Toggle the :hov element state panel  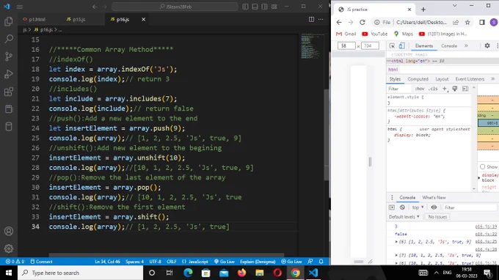tap(420, 89)
